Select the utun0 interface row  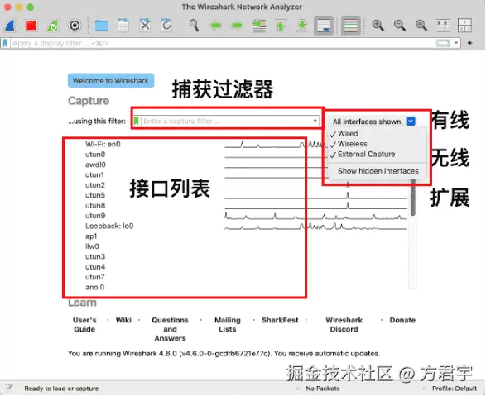click(95, 155)
